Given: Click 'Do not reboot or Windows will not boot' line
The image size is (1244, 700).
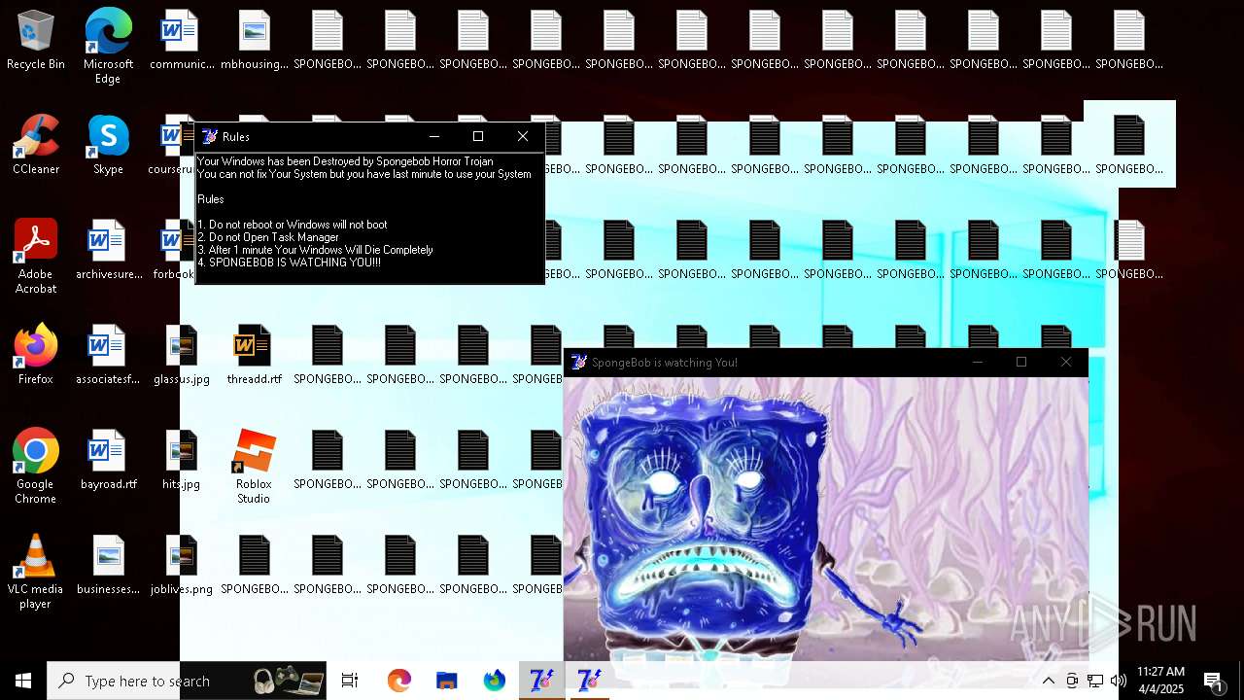Looking at the screenshot, I should pyautogui.click(x=293, y=225).
